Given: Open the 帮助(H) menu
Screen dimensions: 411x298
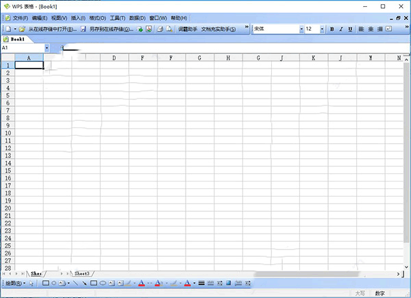Looking at the screenshot, I should point(179,18).
